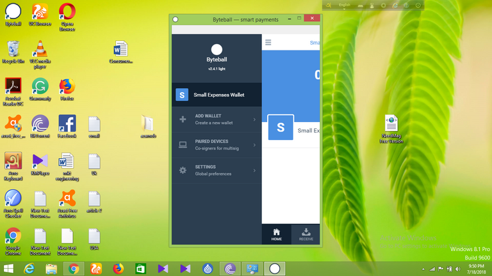Select the Google Chrome desktop shortcut

[x=13, y=241]
